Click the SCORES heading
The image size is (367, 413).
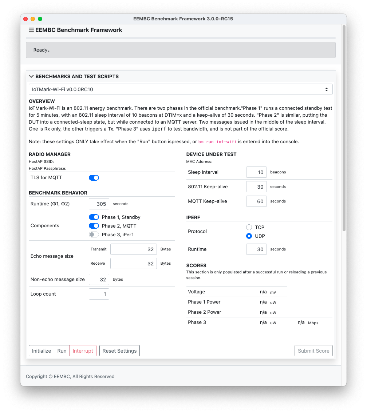coord(196,265)
